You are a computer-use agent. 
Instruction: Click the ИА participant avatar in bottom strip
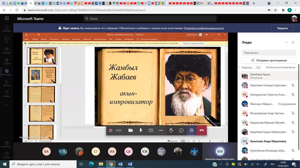112,151
